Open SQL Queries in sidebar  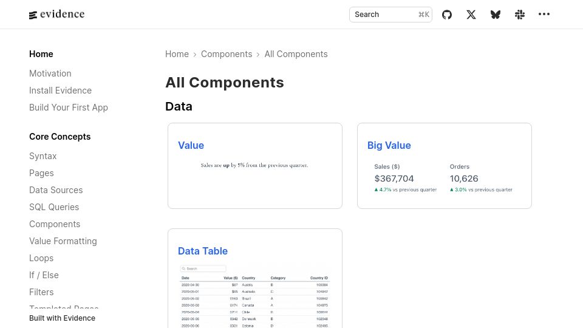coord(54,207)
